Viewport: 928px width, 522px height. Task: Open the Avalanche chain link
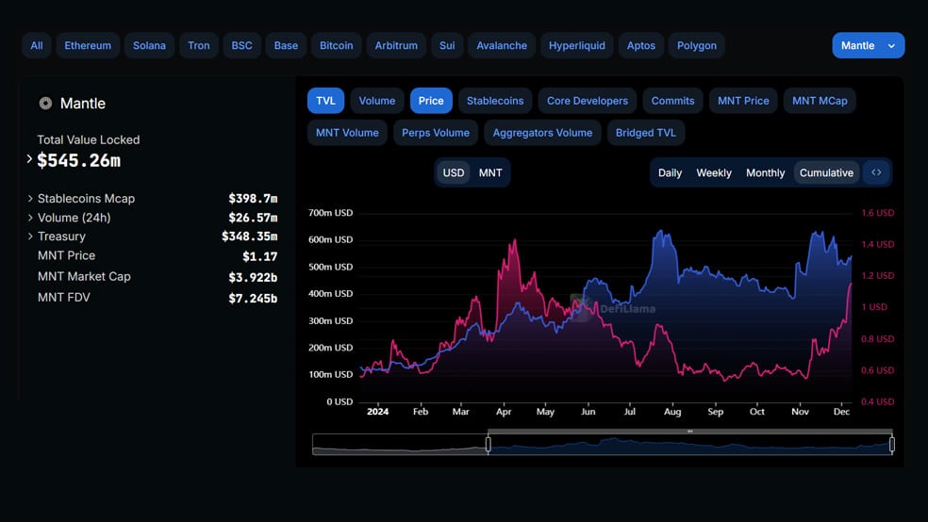click(502, 45)
